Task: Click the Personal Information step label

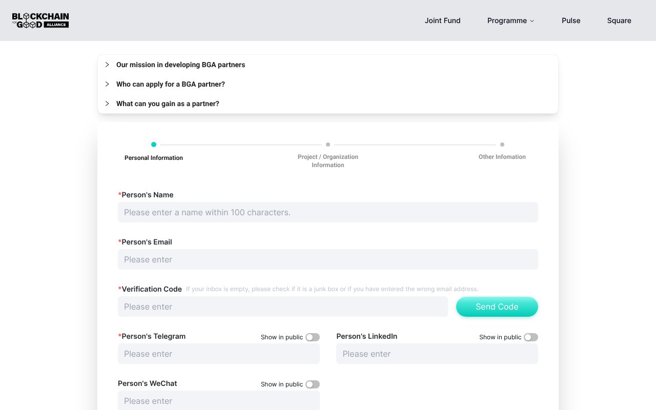Action: pos(154,158)
